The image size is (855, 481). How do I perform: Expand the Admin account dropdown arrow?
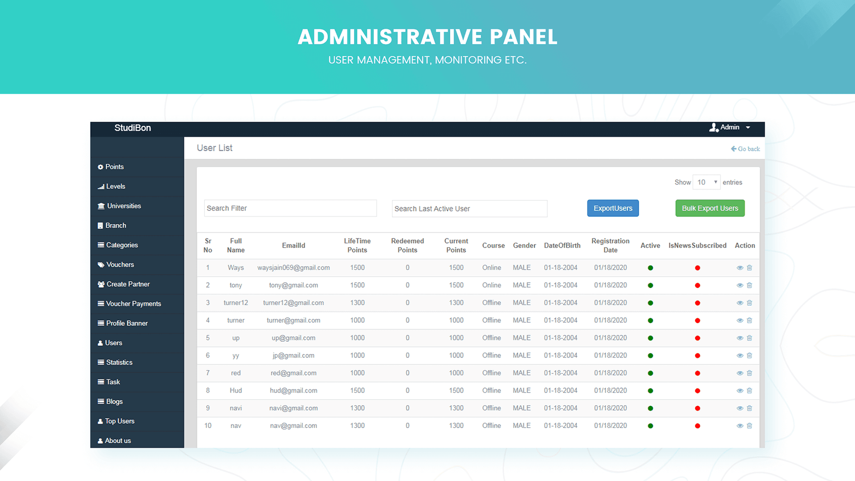pyautogui.click(x=748, y=128)
